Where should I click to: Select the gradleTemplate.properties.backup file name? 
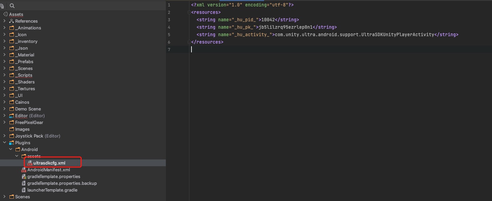coord(62,183)
